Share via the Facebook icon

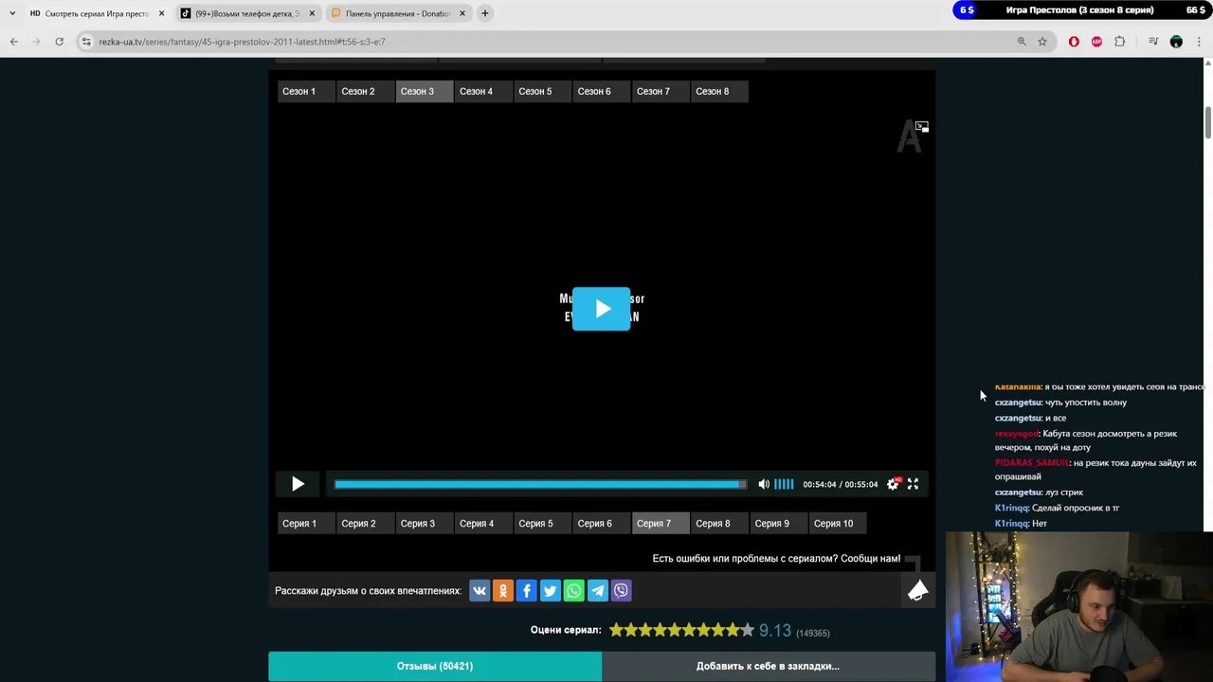(x=527, y=591)
